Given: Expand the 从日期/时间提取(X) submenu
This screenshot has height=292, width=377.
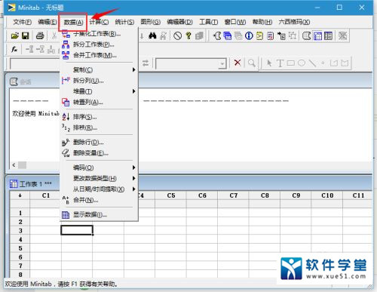Looking at the screenshot, I should [99, 189].
